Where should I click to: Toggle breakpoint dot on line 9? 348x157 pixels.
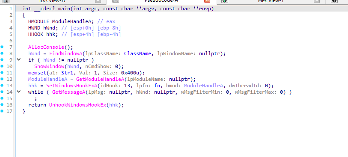pos(2,60)
